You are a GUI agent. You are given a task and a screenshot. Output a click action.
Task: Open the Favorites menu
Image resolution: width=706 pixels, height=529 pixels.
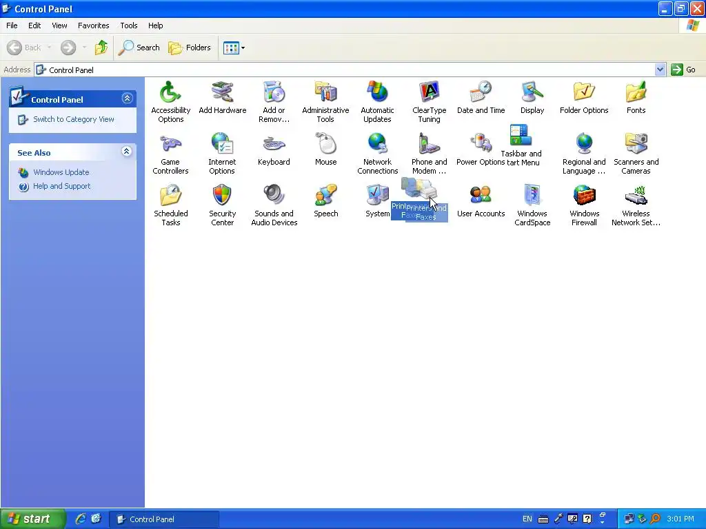click(93, 25)
